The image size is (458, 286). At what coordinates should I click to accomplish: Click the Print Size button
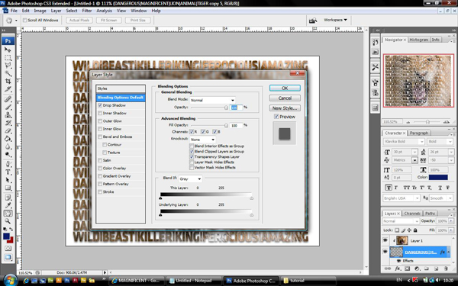click(138, 20)
